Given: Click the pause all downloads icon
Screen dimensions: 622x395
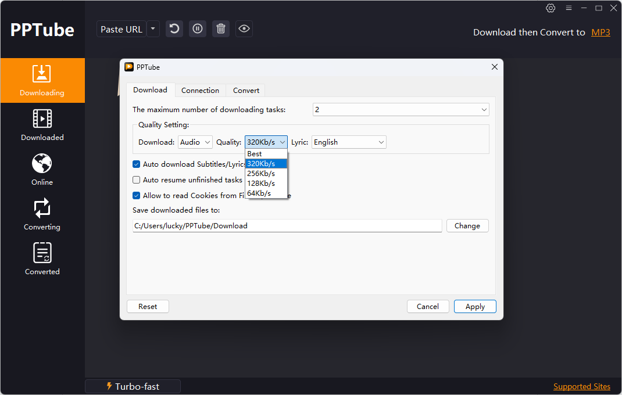Looking at the screenshot, I should [198, 29].
